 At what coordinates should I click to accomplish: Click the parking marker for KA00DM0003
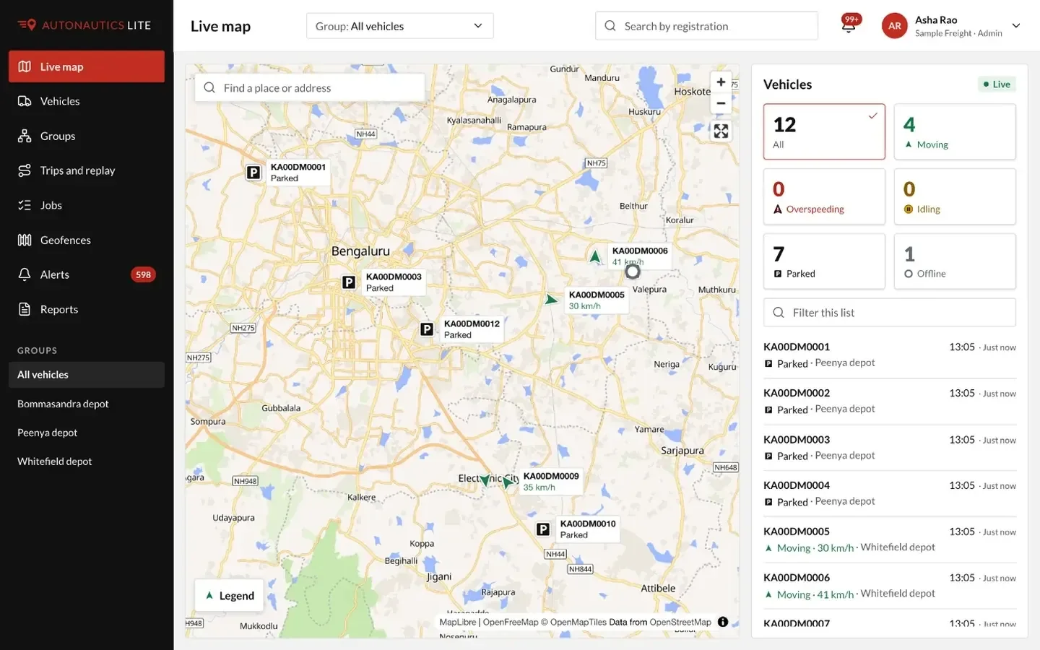pos(349,282)
